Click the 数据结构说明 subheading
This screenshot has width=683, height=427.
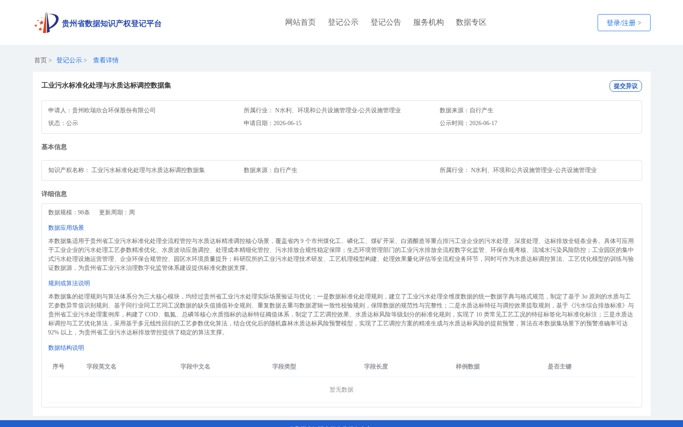pyautogui.click(x=66, y=348)
